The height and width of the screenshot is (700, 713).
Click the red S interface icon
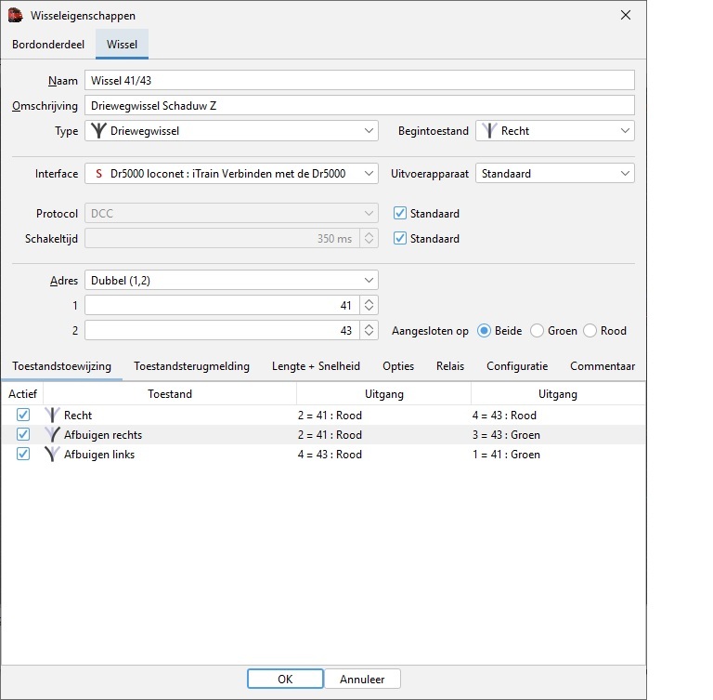pos(98,173)
